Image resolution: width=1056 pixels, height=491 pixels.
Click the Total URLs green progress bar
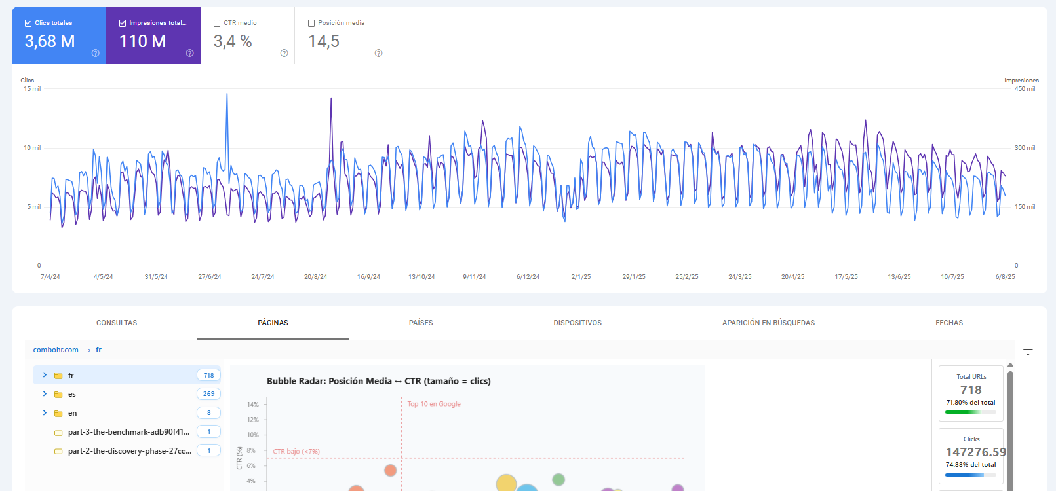point(971,412)
